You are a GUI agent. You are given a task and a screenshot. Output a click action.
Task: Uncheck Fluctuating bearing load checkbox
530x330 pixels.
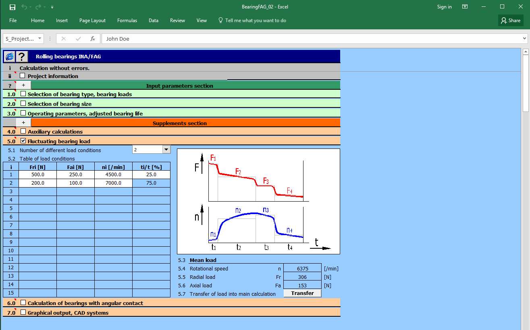click(x=23, y=141)
